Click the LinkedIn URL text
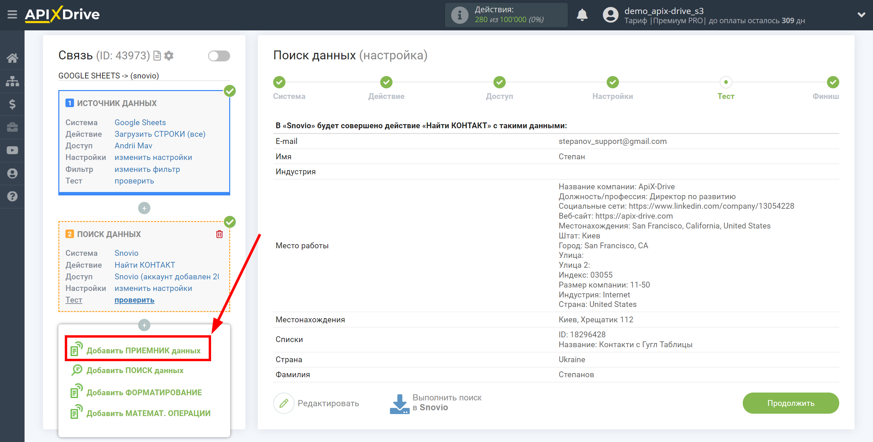873x442 pixels. click(711, 206)
